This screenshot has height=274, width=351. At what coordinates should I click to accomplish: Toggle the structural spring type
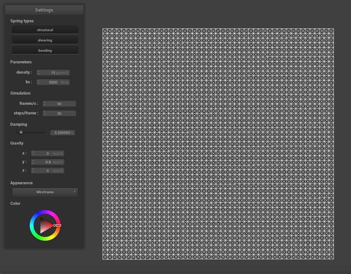coord(45,30)
